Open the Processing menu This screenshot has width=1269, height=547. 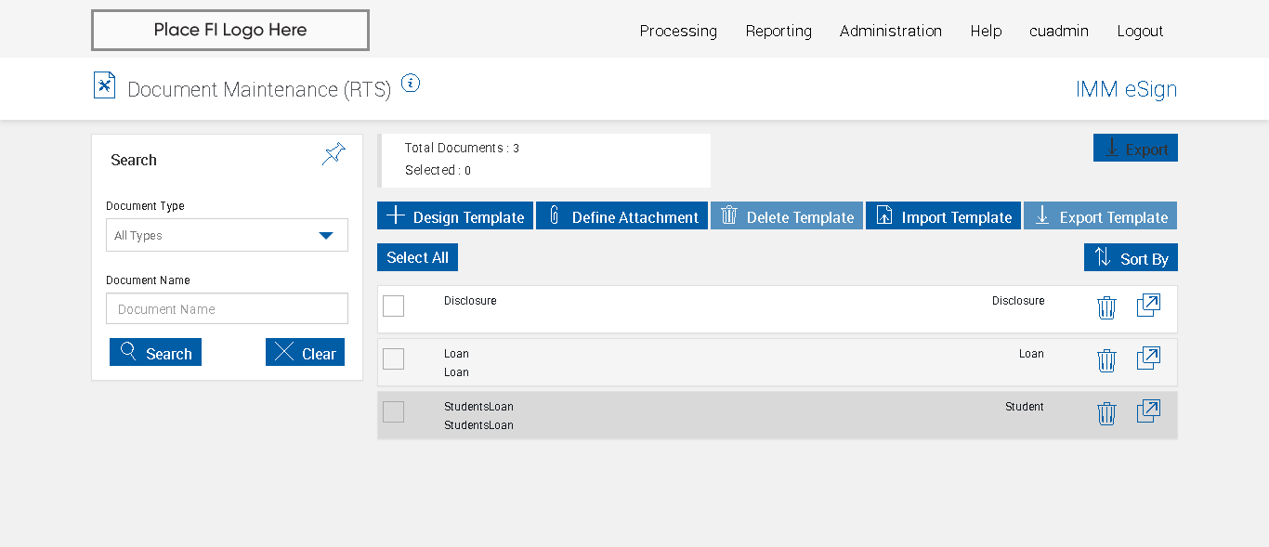pyautogui.click(x=678, y=31)
